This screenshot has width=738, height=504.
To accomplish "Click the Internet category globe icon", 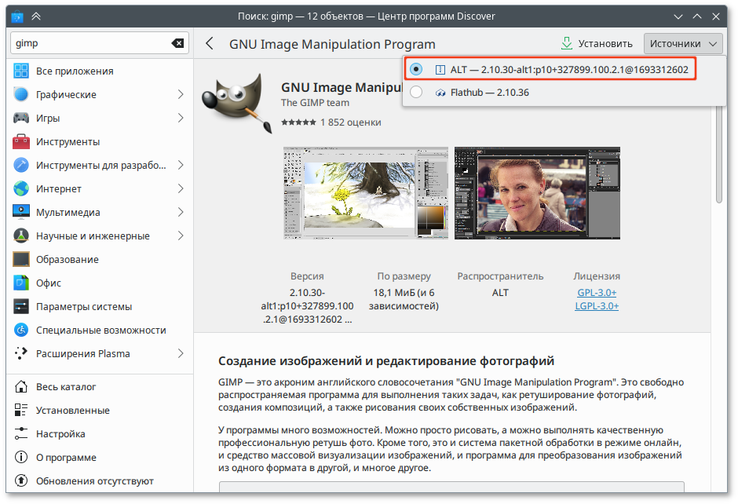I will (21, 189).
